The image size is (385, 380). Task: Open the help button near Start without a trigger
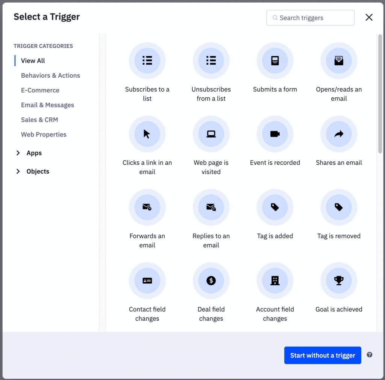pos(369,354)
